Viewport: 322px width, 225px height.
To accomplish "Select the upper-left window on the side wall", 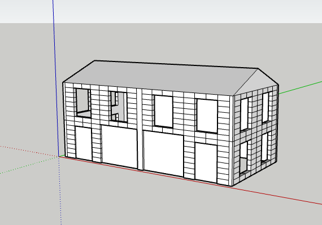I will [245, 114].
